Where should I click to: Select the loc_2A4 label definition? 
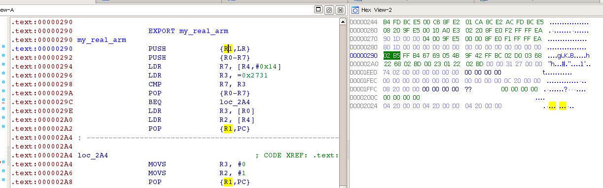[93, 155]
